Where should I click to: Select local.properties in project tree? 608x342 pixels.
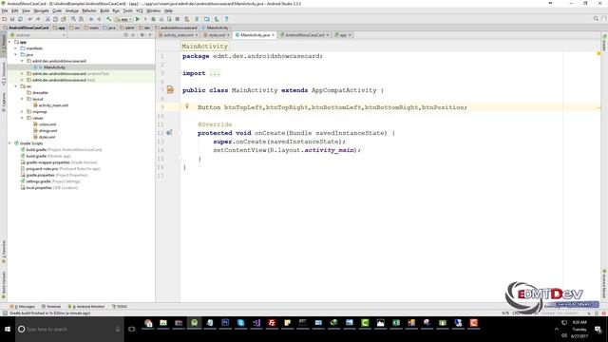click(39, 188)
